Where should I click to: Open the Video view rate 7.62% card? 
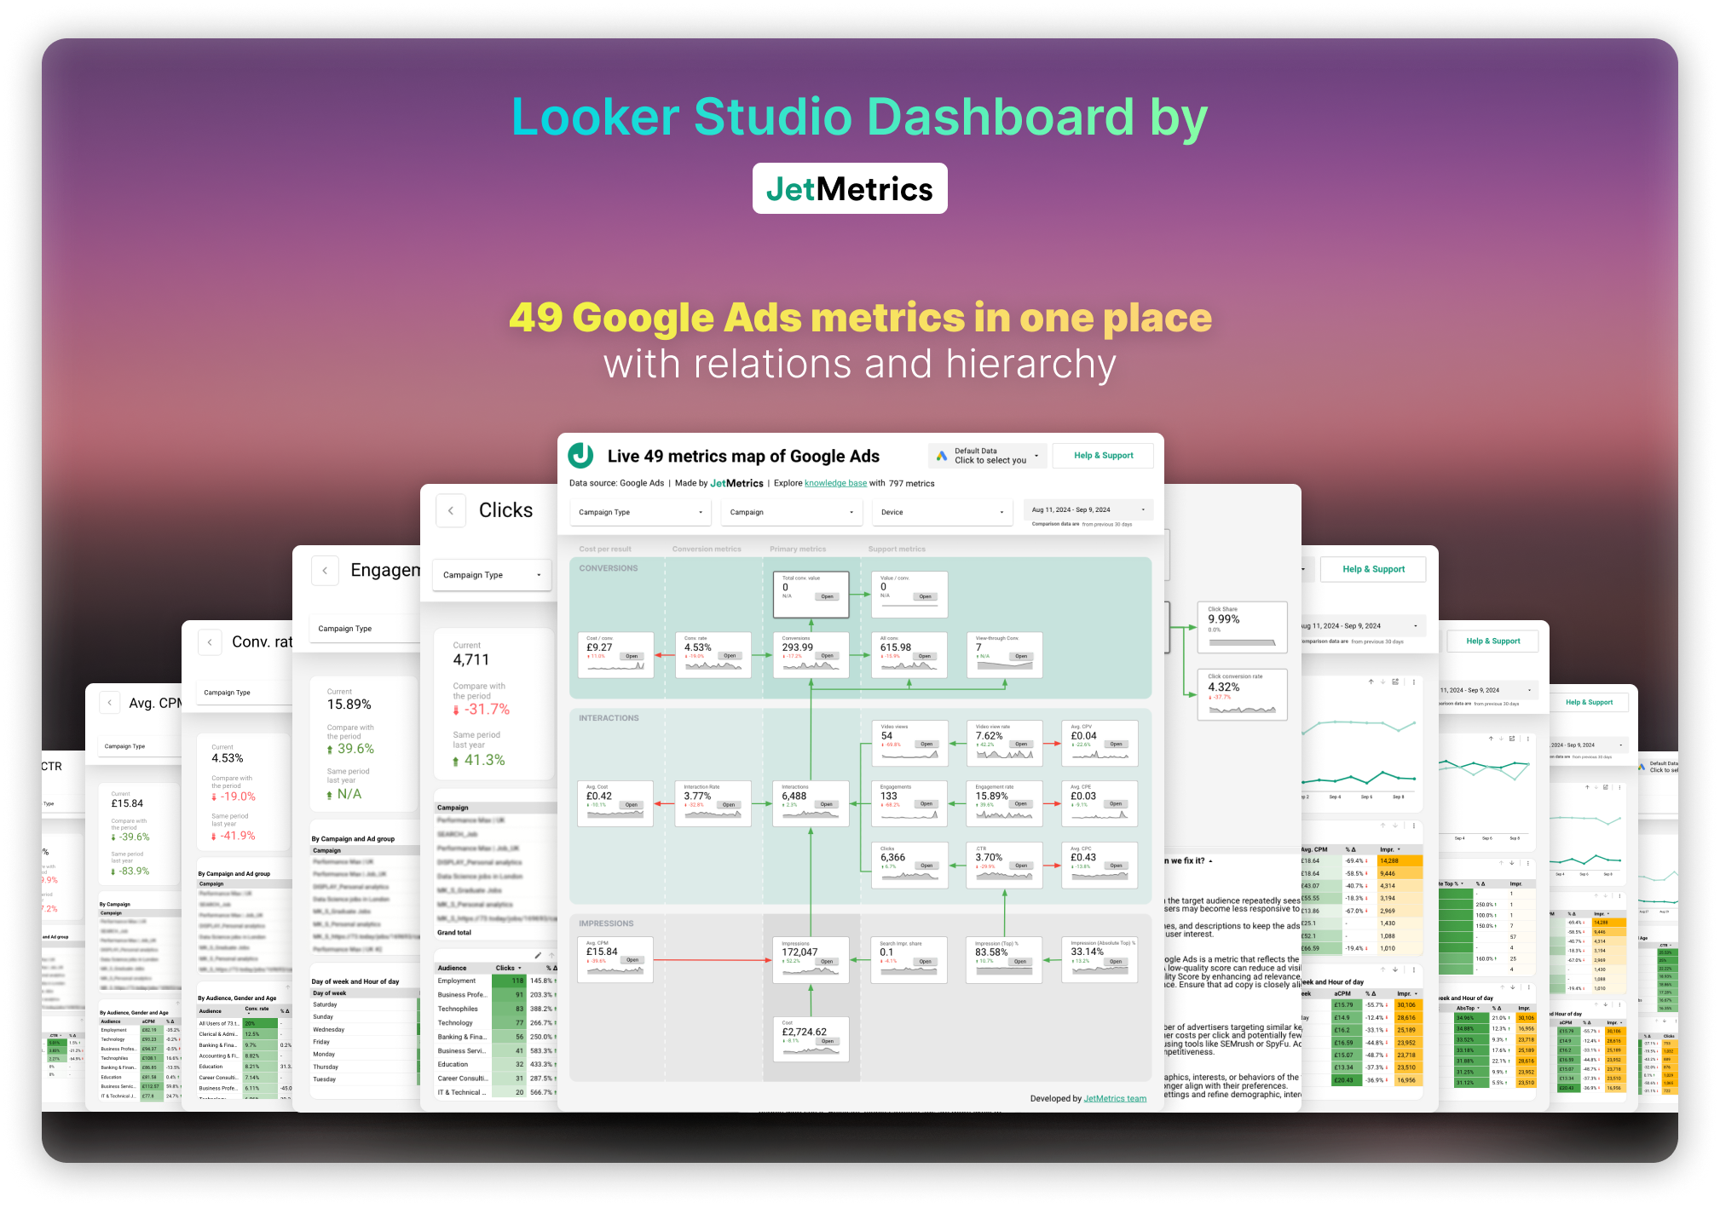coord(1021,744)
